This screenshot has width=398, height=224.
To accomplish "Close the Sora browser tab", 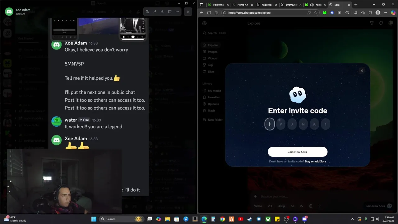I will (349, 5).
